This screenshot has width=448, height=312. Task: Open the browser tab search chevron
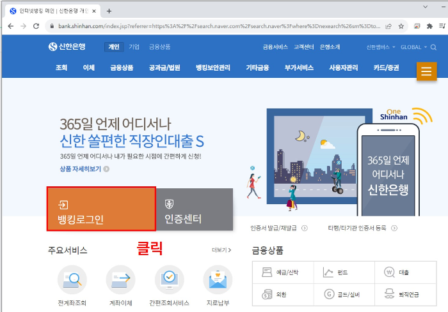[426, 6]
